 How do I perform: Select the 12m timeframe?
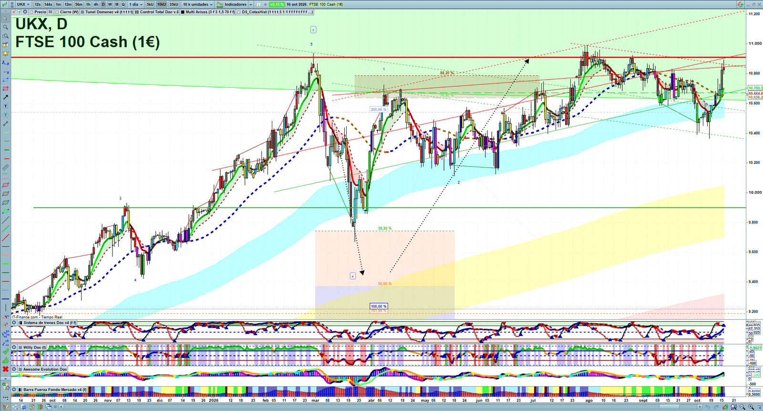[68, 4]
